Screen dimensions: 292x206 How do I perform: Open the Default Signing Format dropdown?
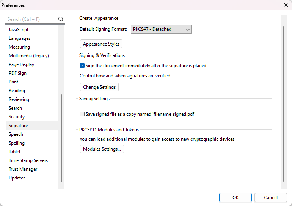[161, 29]
